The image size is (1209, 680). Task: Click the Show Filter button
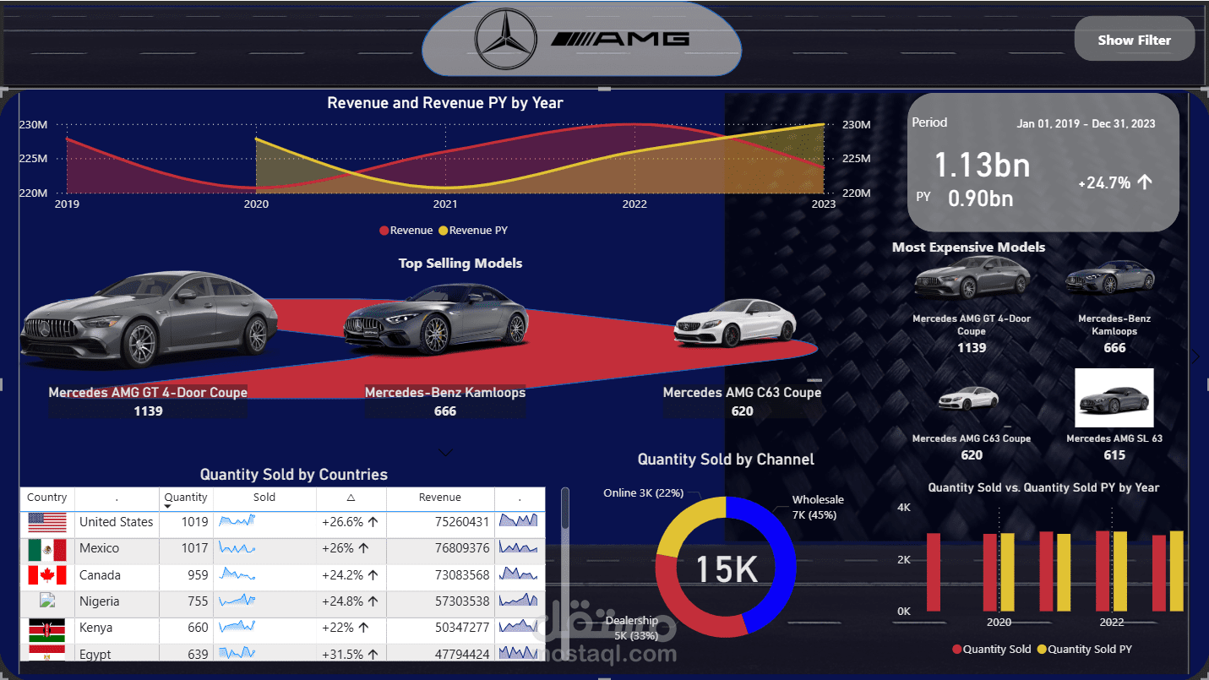[x=1134, y=39]
